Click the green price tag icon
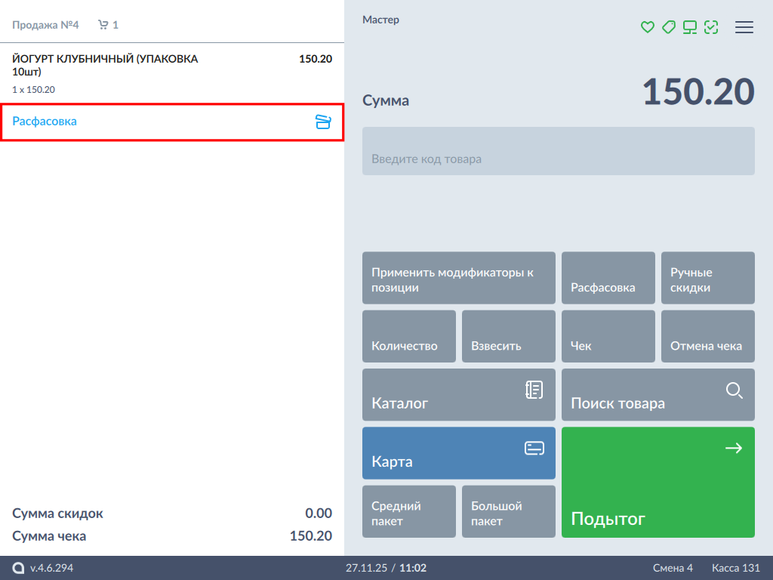 tap(668, 27)
